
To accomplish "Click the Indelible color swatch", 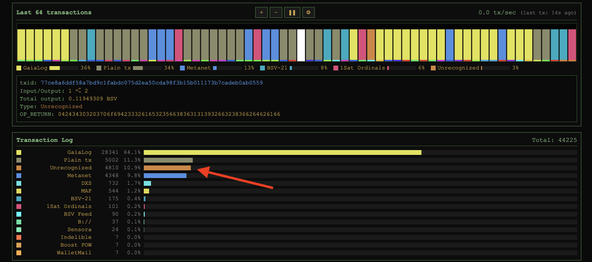I will coord(19,237).
